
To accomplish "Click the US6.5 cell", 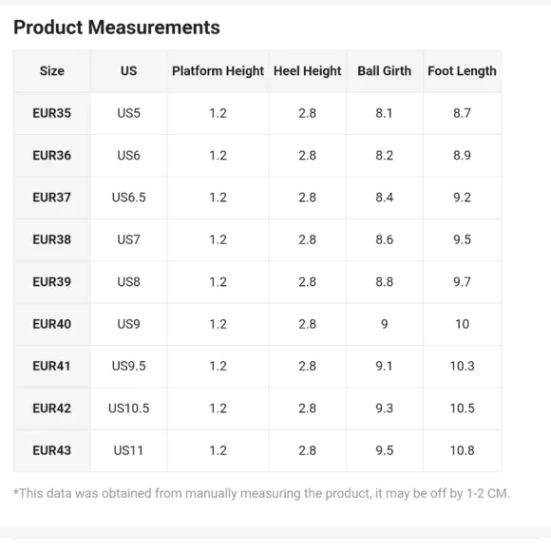I will coord(128,198).
